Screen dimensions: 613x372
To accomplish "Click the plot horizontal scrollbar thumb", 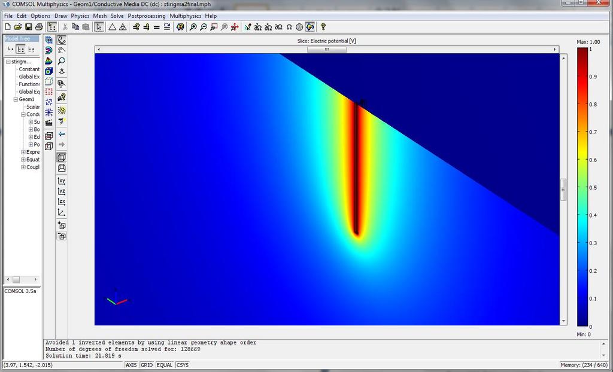I will tap(327, 50).
